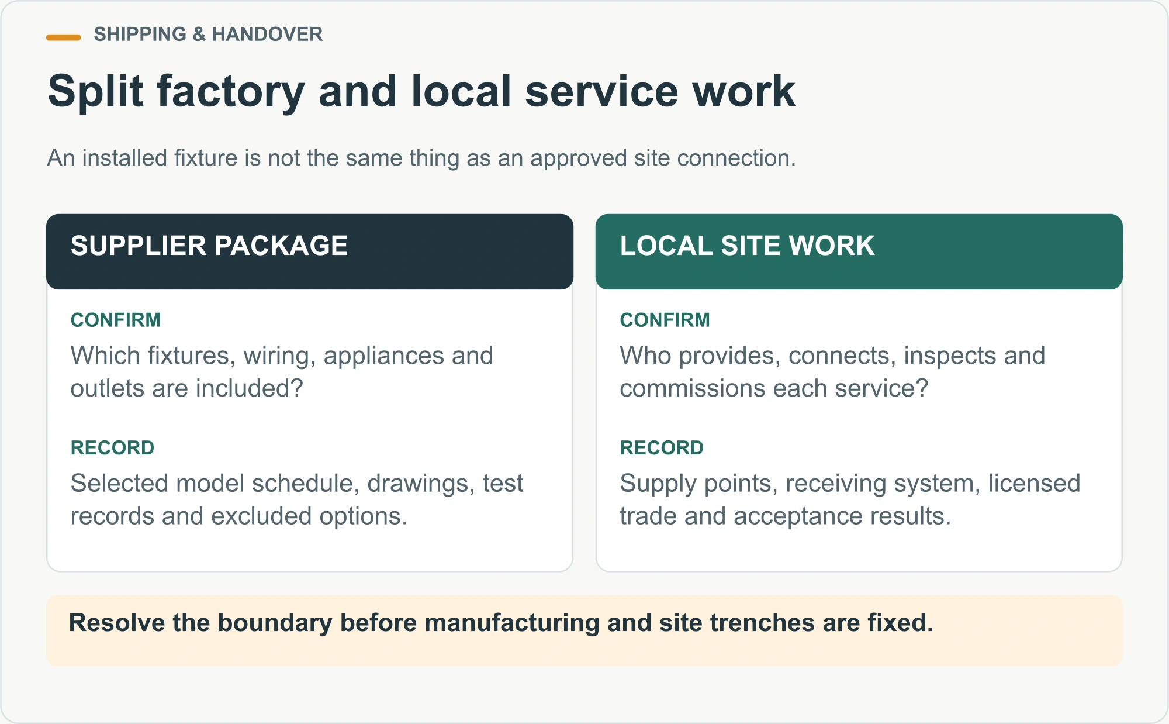Click 'Supply points, receiving system, licensed trade' text
The image size is (1169, 724).
[x=850, y=499]
